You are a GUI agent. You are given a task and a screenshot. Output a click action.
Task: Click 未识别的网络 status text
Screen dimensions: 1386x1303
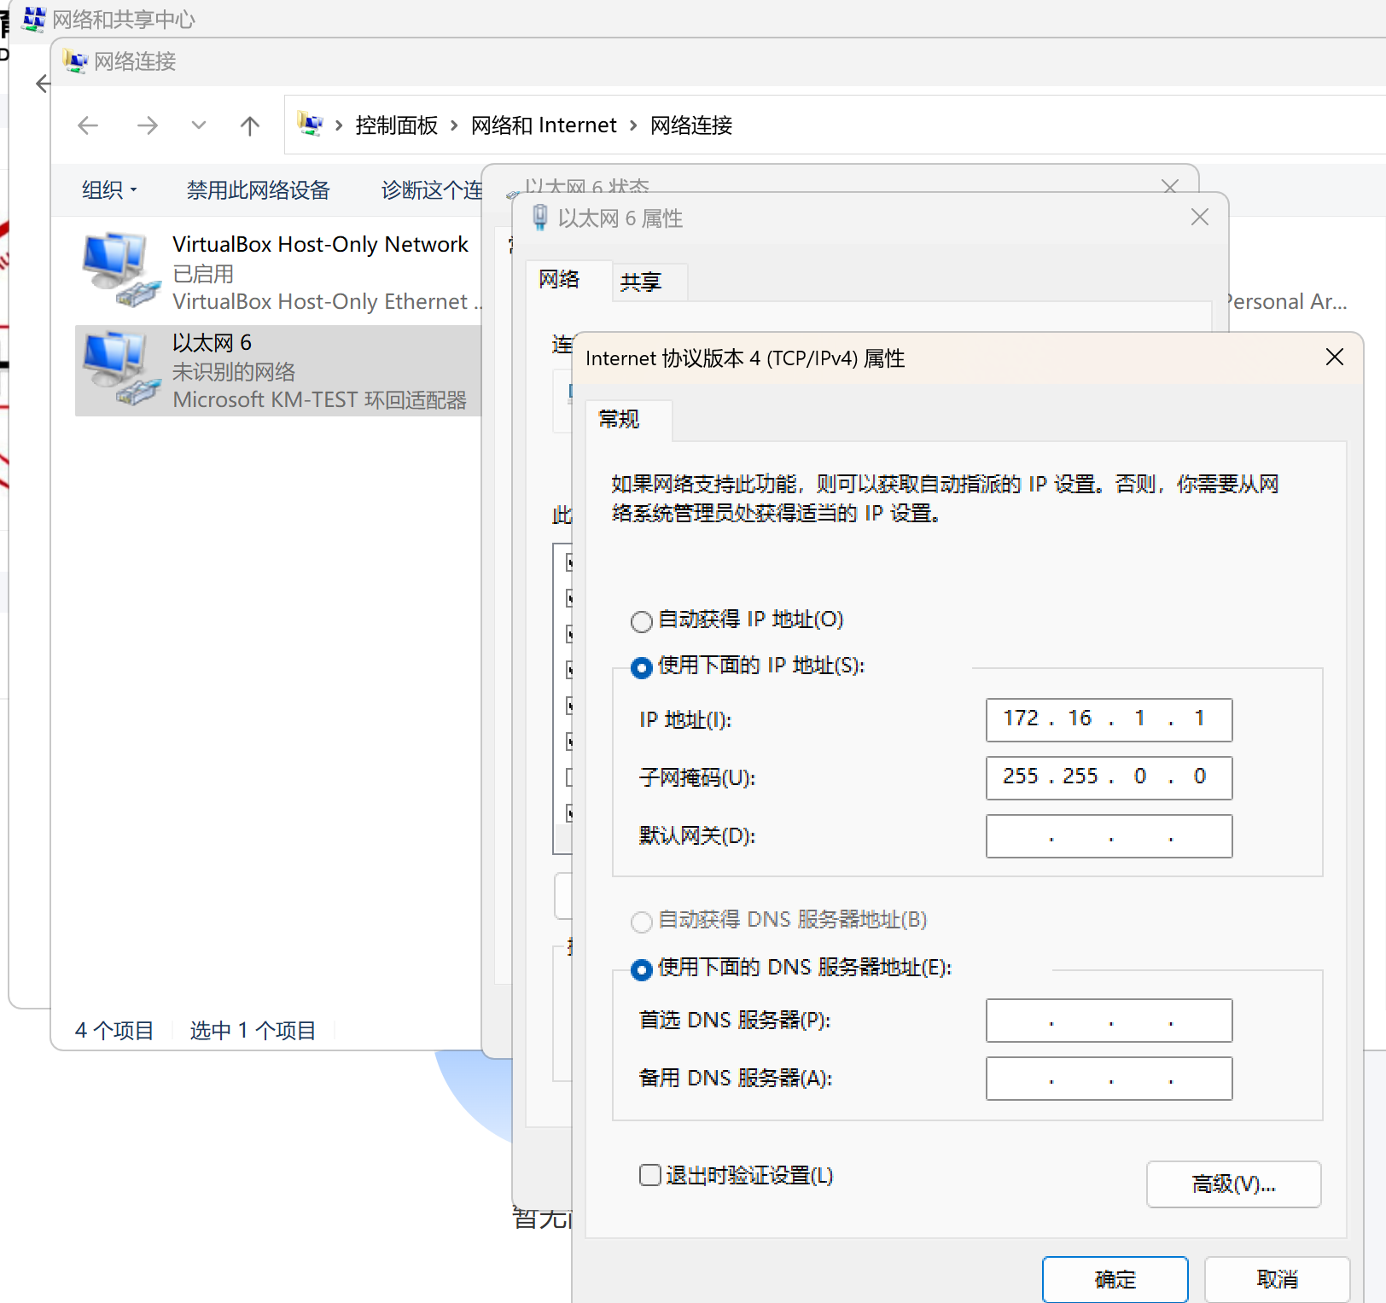234,372
